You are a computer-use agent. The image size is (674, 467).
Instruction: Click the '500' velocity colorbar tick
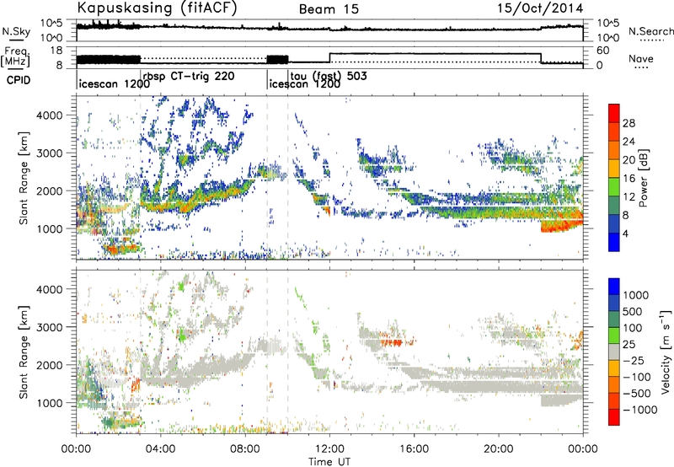tap(633, 311)
